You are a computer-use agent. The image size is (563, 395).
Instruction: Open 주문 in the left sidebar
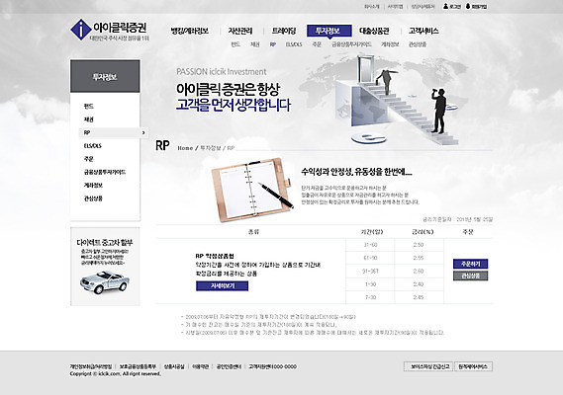[x=89, y=159]
